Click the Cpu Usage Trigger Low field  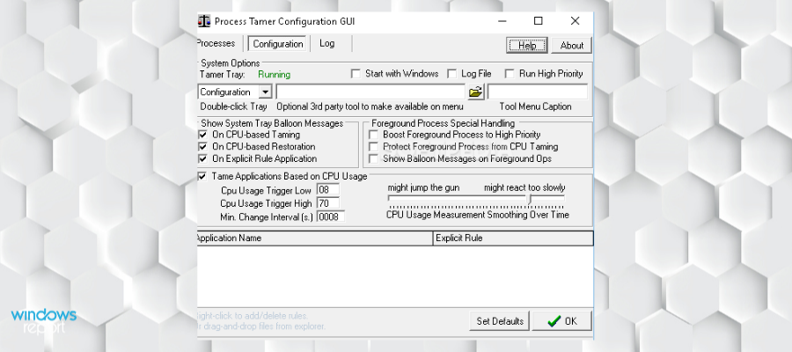(x=328, y=190)
